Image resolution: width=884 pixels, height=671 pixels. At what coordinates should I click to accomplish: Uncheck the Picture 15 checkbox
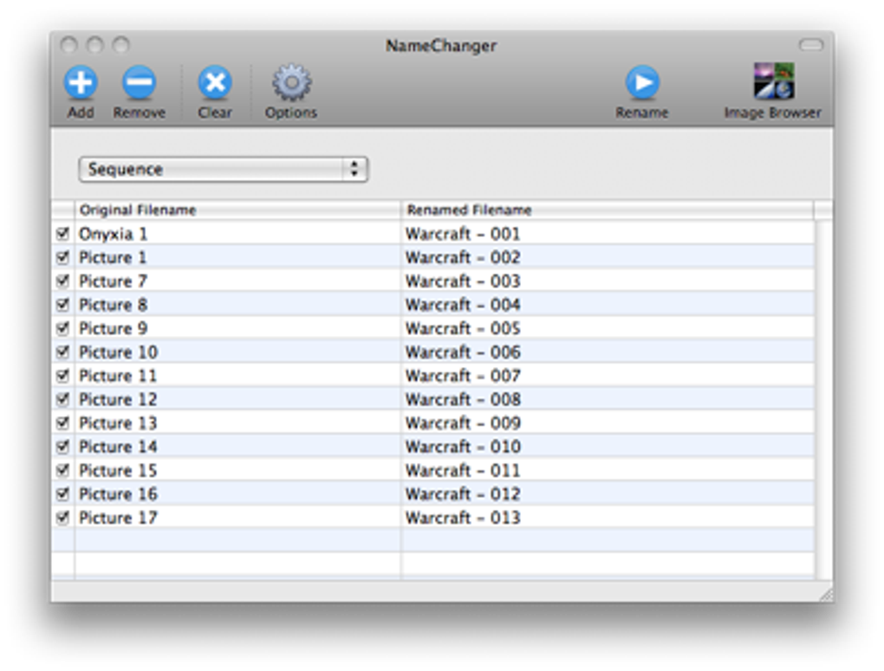pos(62,470)
